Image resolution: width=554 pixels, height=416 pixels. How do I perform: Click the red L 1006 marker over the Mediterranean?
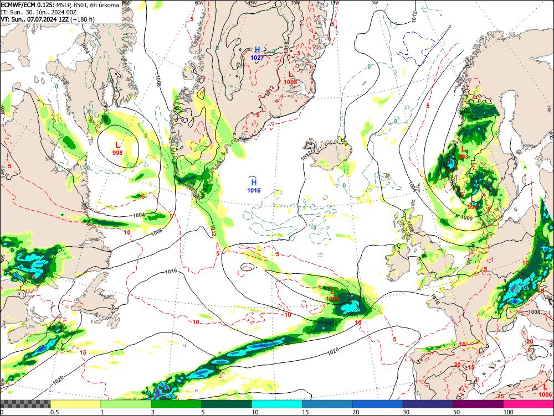546,391
